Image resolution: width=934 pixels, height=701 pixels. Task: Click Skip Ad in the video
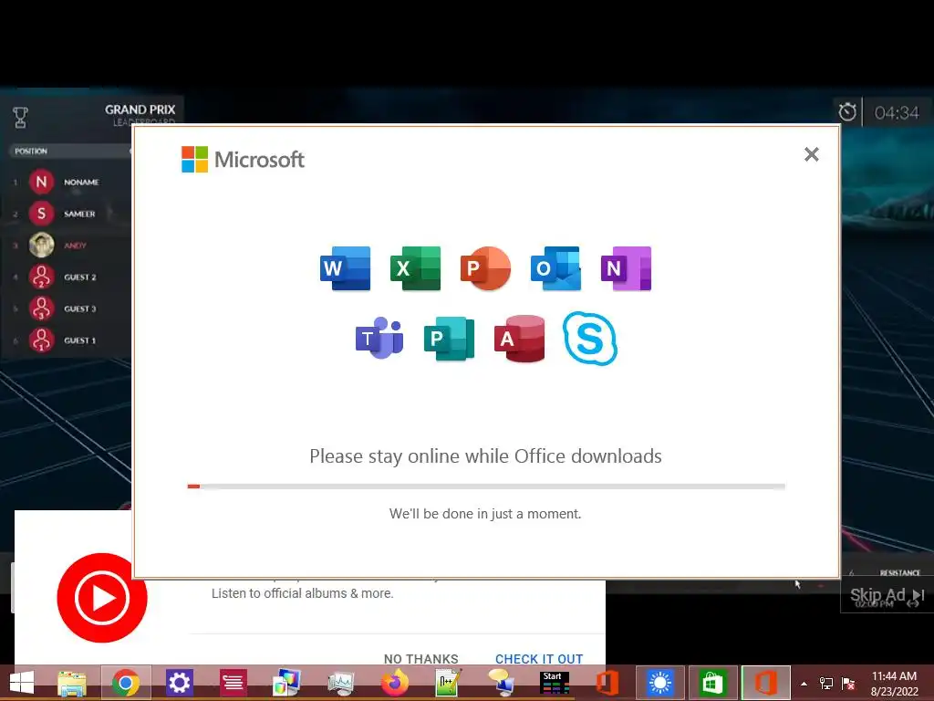[887, 595]
